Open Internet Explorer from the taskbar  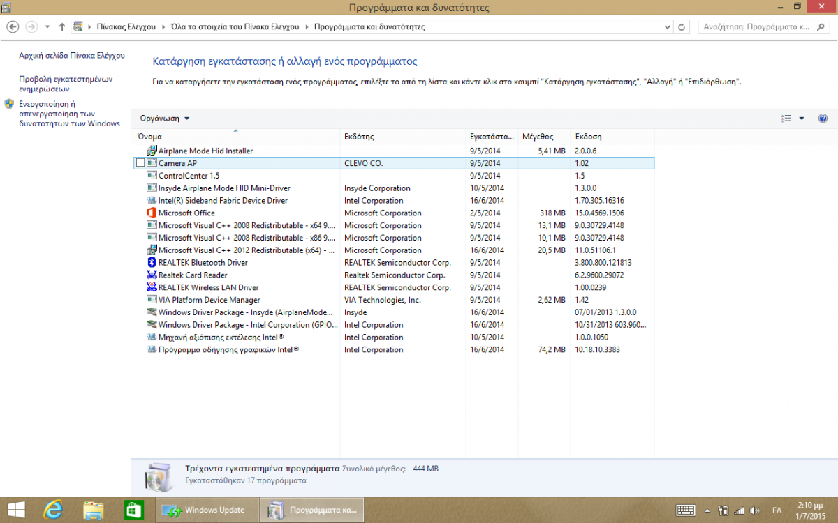[x=53, y=510]
